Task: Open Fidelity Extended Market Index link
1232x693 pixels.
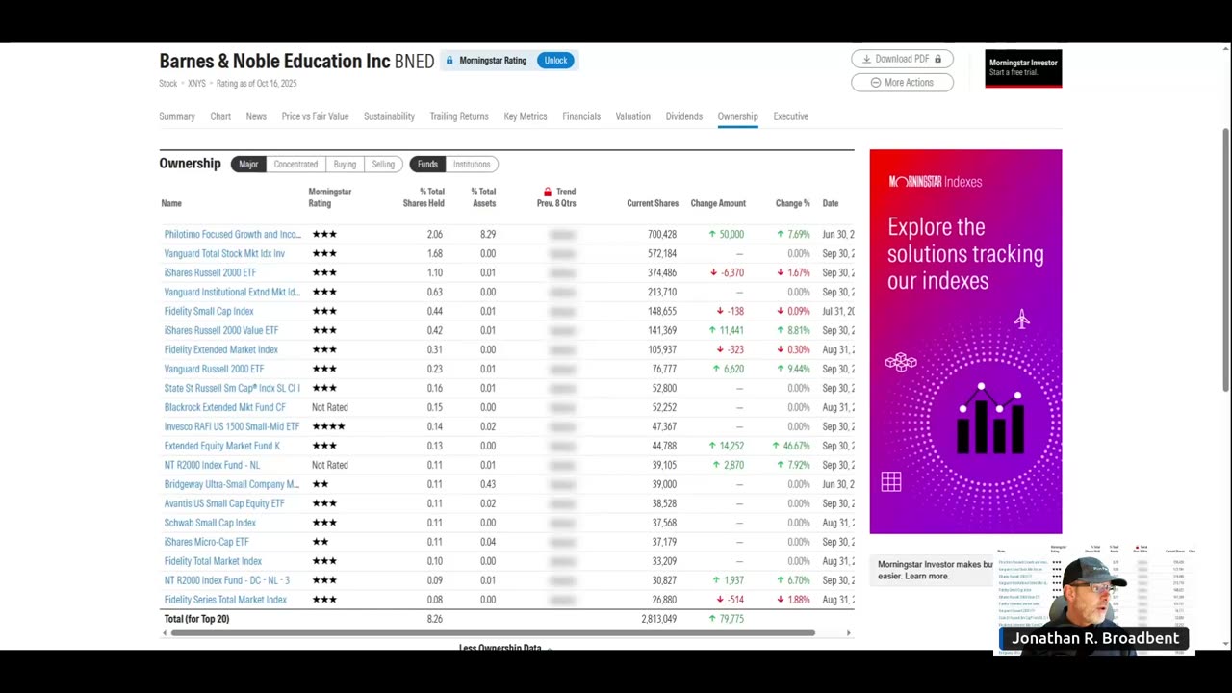Action: pyautogui.click(x=221, y=349)
